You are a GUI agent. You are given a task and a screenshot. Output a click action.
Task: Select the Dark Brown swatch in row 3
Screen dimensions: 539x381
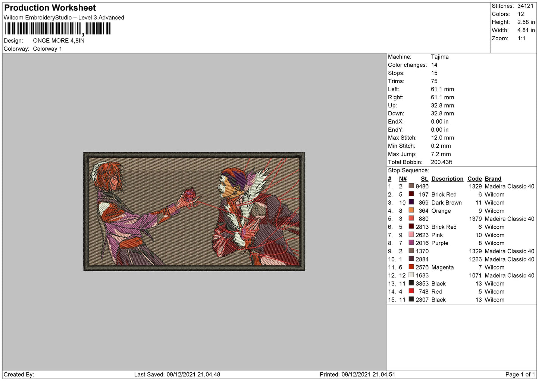(x=411, y=203)
